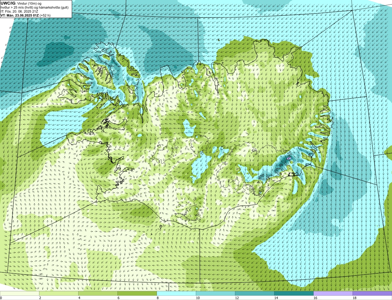This screenshot has width=392, height=300.
Task: Click the scale label '18'
Action: point(355,298)
